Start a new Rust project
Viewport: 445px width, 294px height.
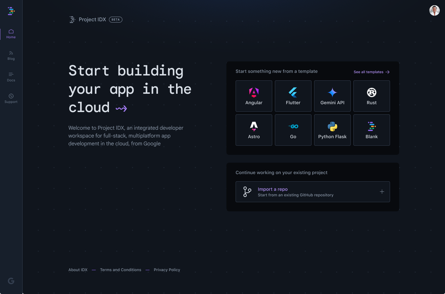[371, 96]
